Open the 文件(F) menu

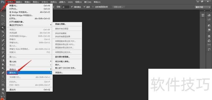[x=10, y=2]
